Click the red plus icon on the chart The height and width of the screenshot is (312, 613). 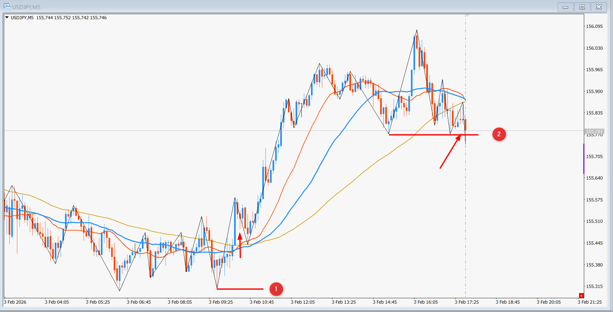pyautogui.click(x=581, y=296)
